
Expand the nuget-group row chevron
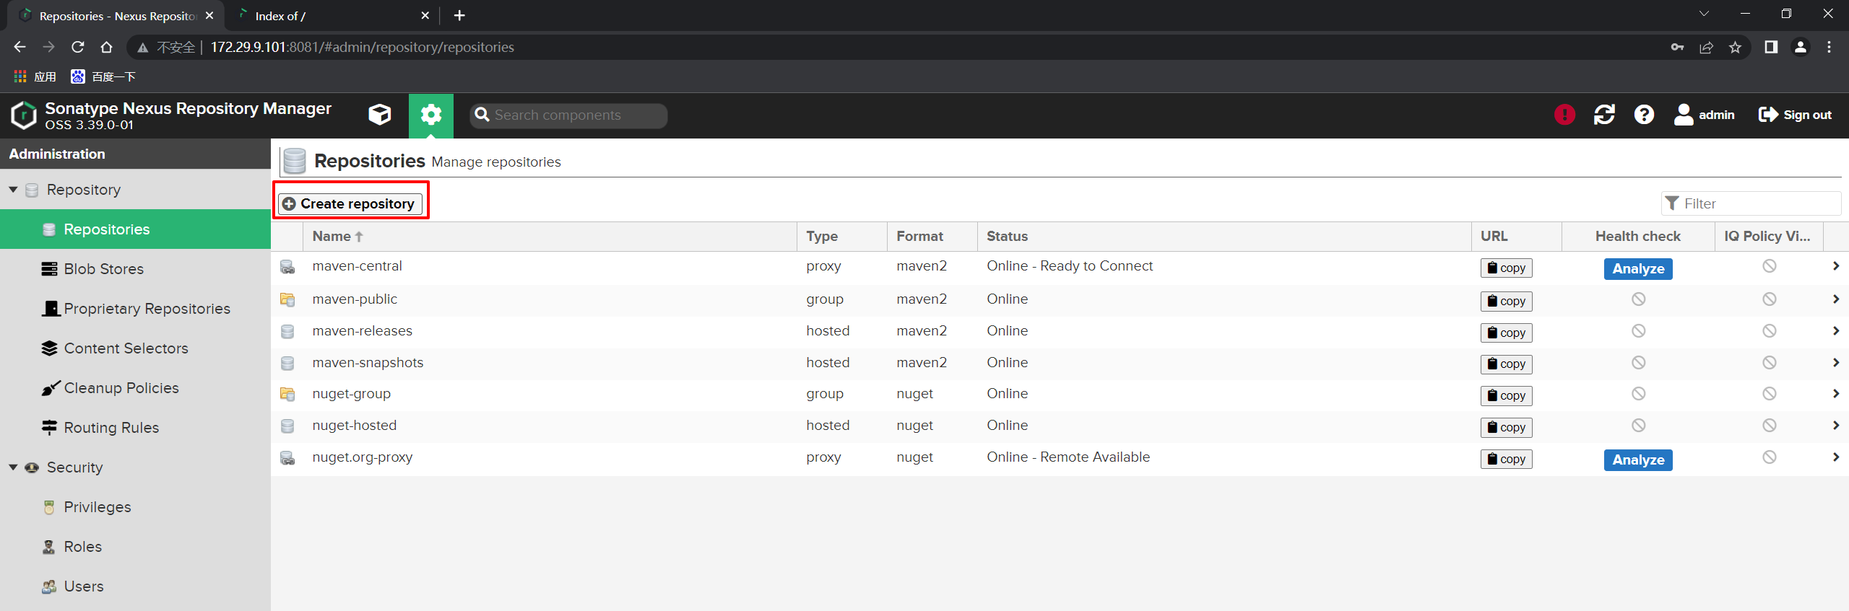[x=1835, y=394]
